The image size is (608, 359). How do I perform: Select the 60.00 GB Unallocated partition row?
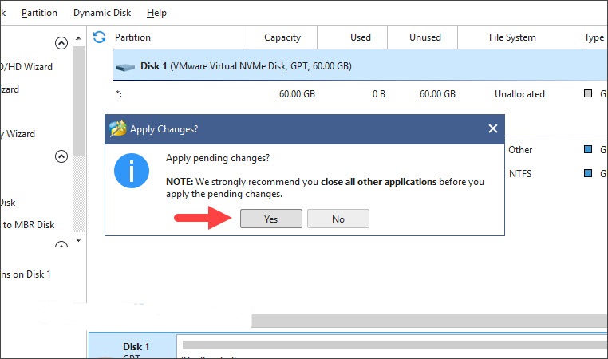(360, 94)
